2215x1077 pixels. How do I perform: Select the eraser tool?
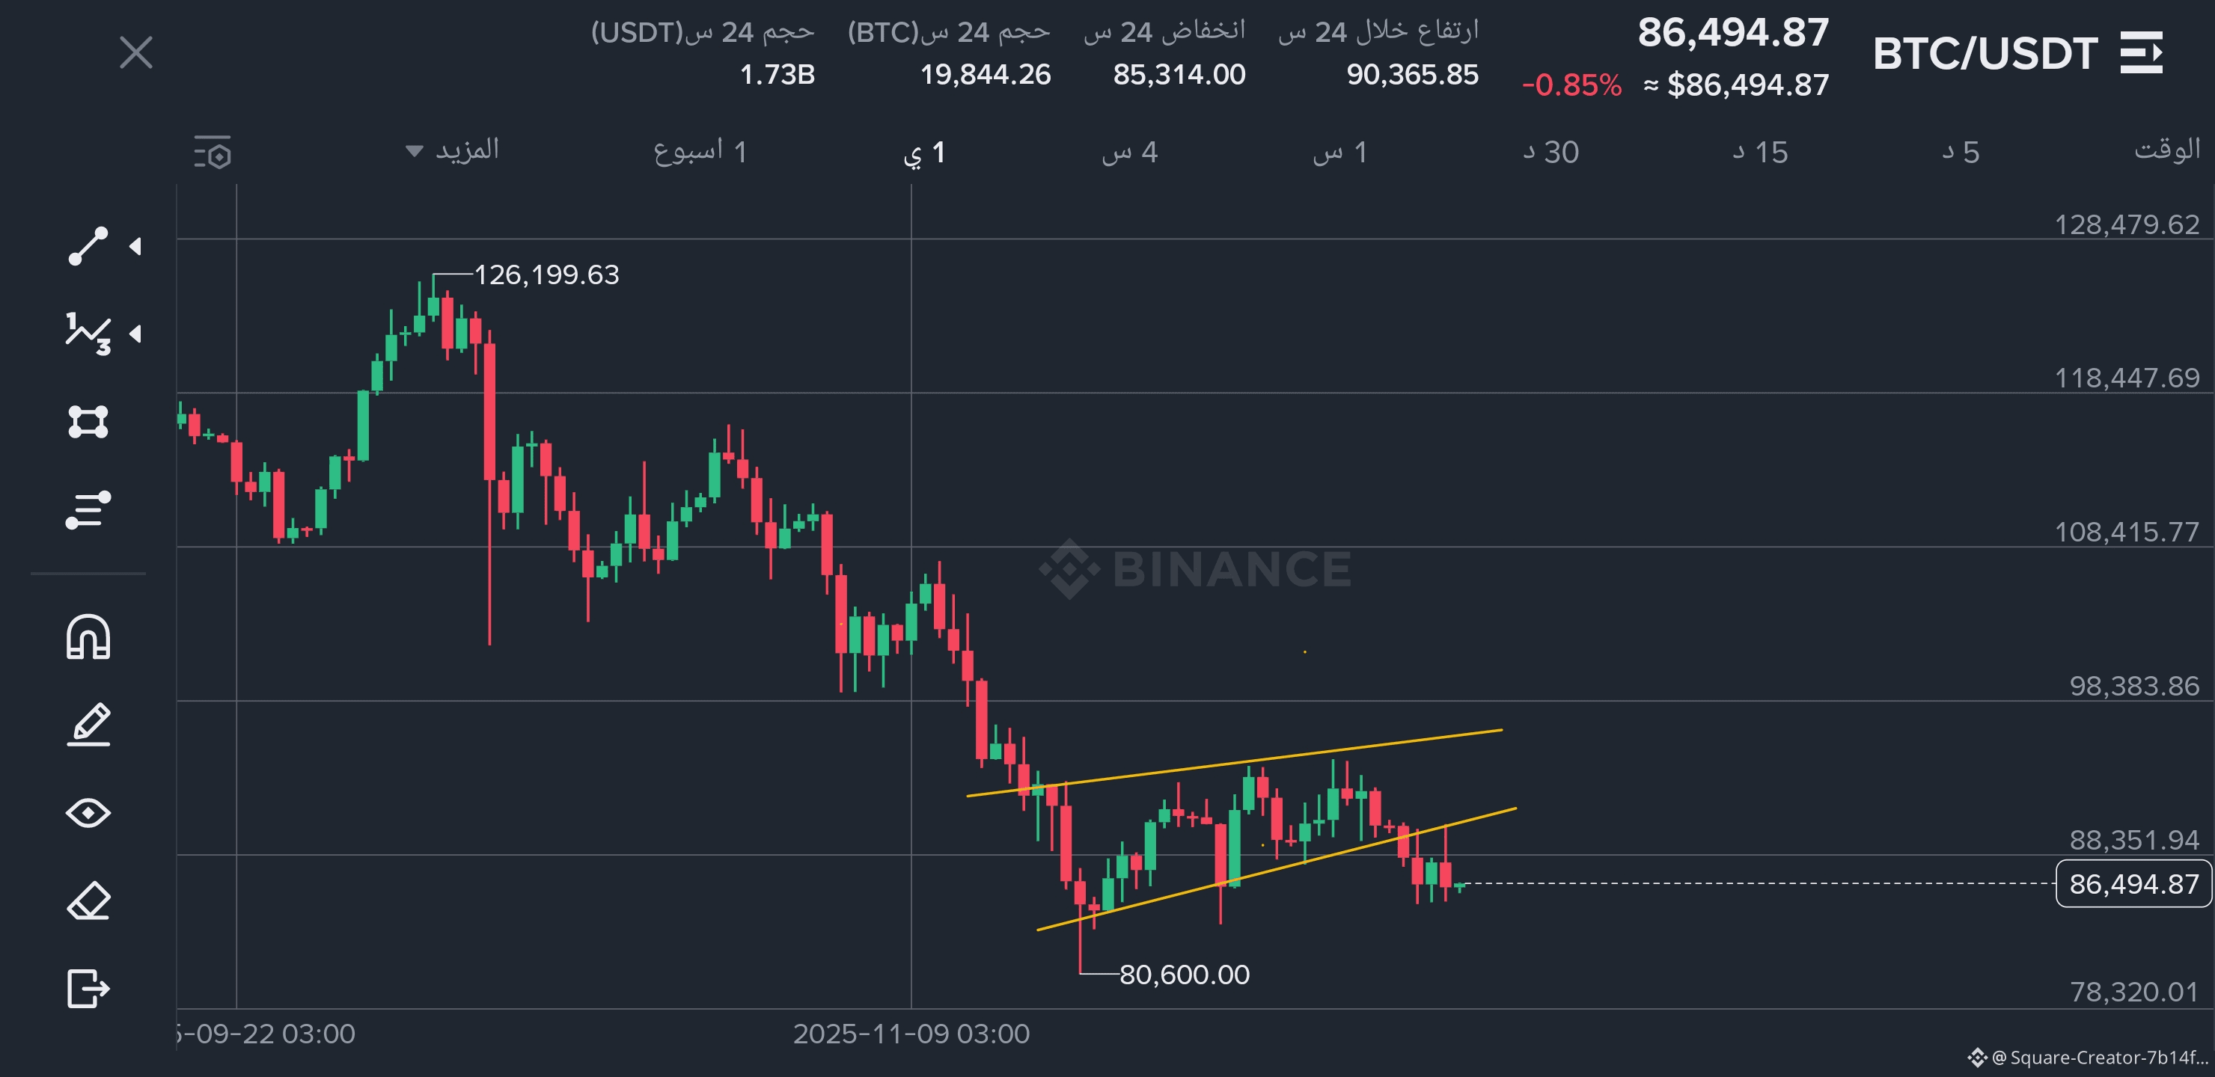click(x=88, y=900)
